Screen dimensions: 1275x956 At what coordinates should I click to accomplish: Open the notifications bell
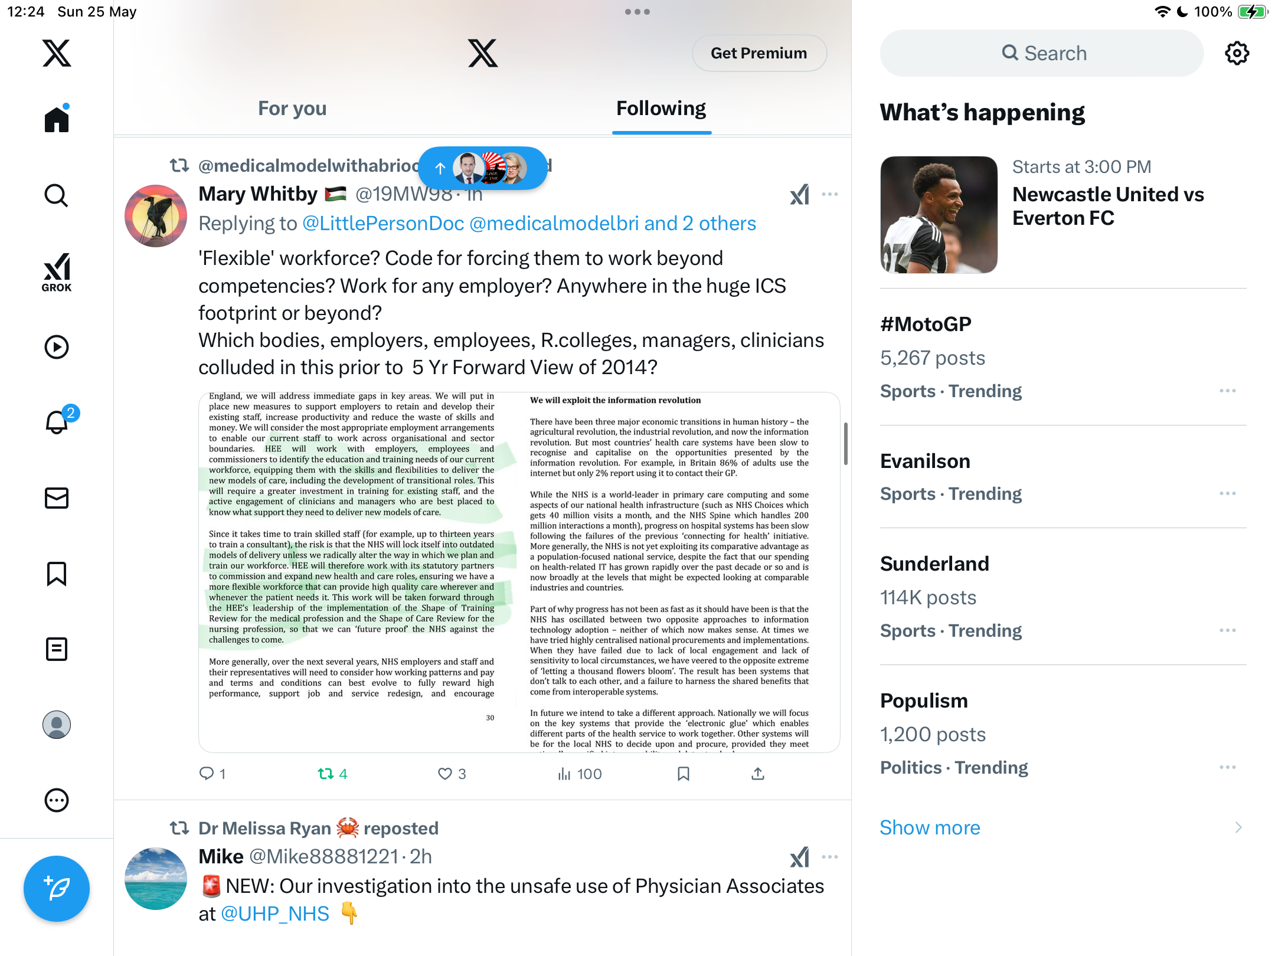coord(58,421)
